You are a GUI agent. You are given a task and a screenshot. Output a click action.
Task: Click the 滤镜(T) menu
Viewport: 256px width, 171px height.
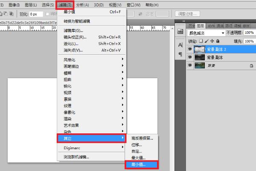[65, 5]
